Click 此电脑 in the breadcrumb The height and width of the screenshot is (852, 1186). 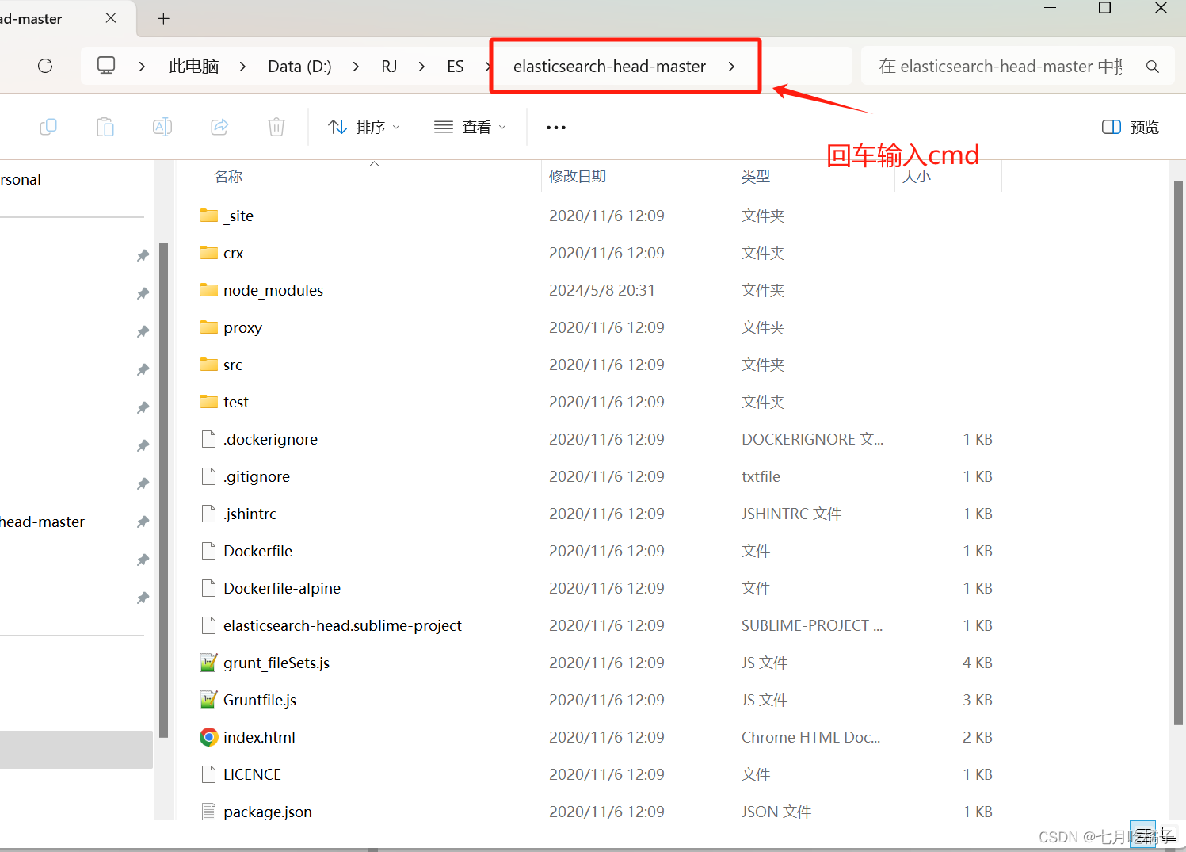point(193,67)
